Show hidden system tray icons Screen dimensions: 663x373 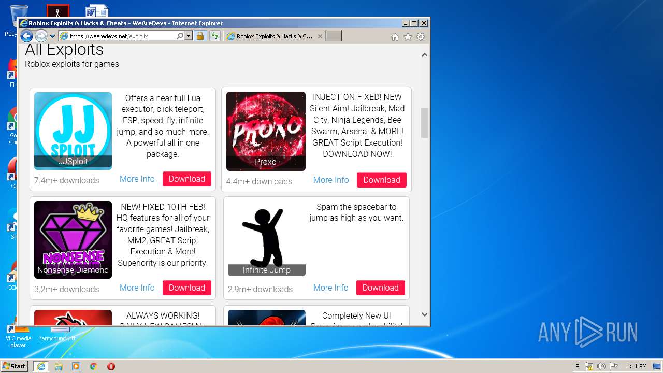(578, 366)
